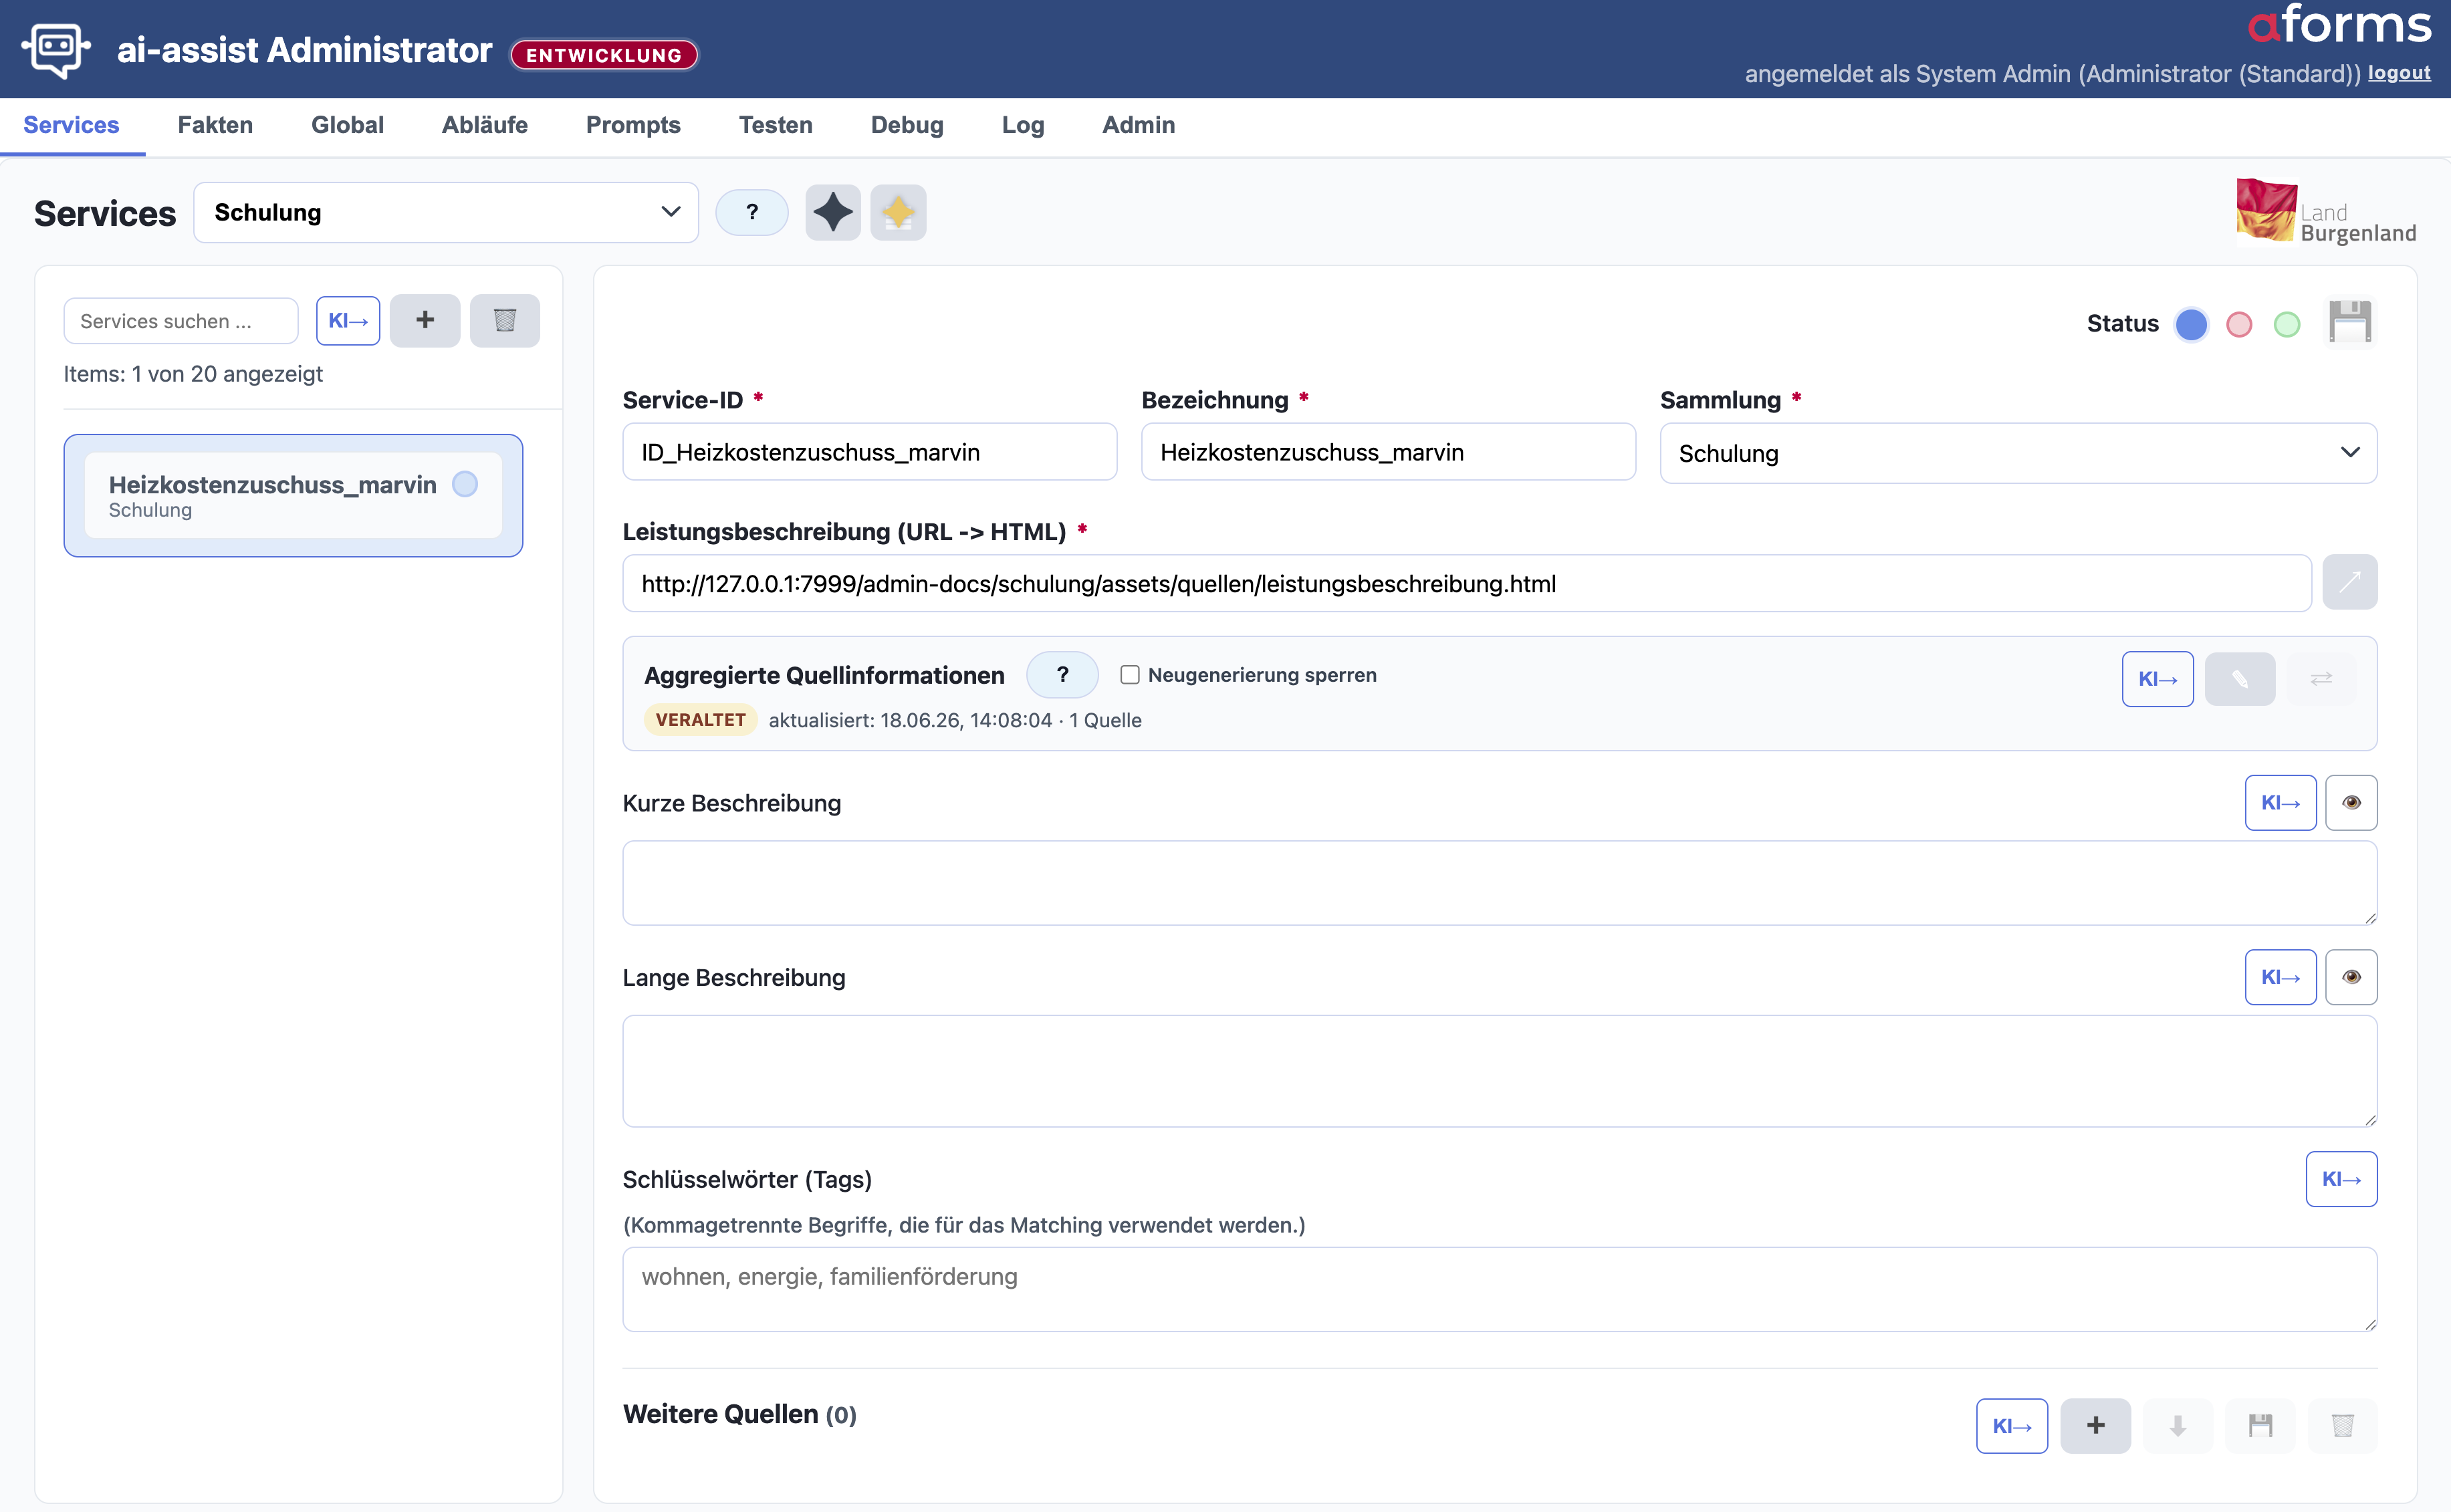Viewport: 2451px width, 1512px height.
Task: Go to the Testen tab
Action: click(x=776, y=125)
